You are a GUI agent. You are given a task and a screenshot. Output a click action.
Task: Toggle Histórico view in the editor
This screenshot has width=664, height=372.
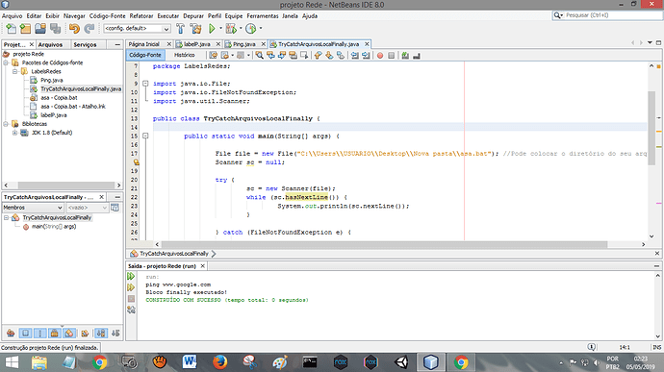tap(184, 55)
